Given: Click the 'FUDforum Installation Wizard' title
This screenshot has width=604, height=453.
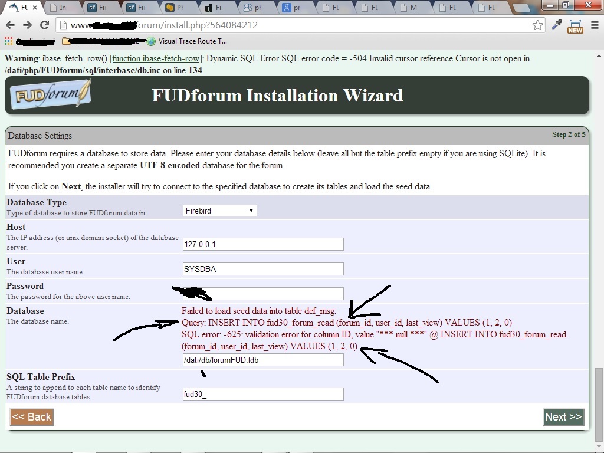Looking at the screenshot, I should point(277,95).
